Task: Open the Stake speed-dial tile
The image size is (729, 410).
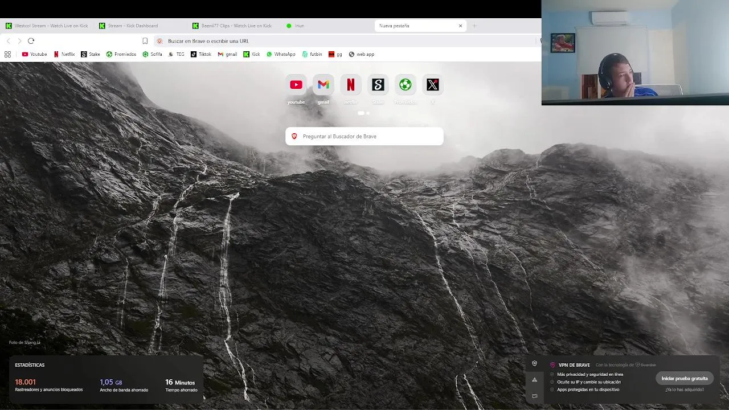Action: point(378,85)
